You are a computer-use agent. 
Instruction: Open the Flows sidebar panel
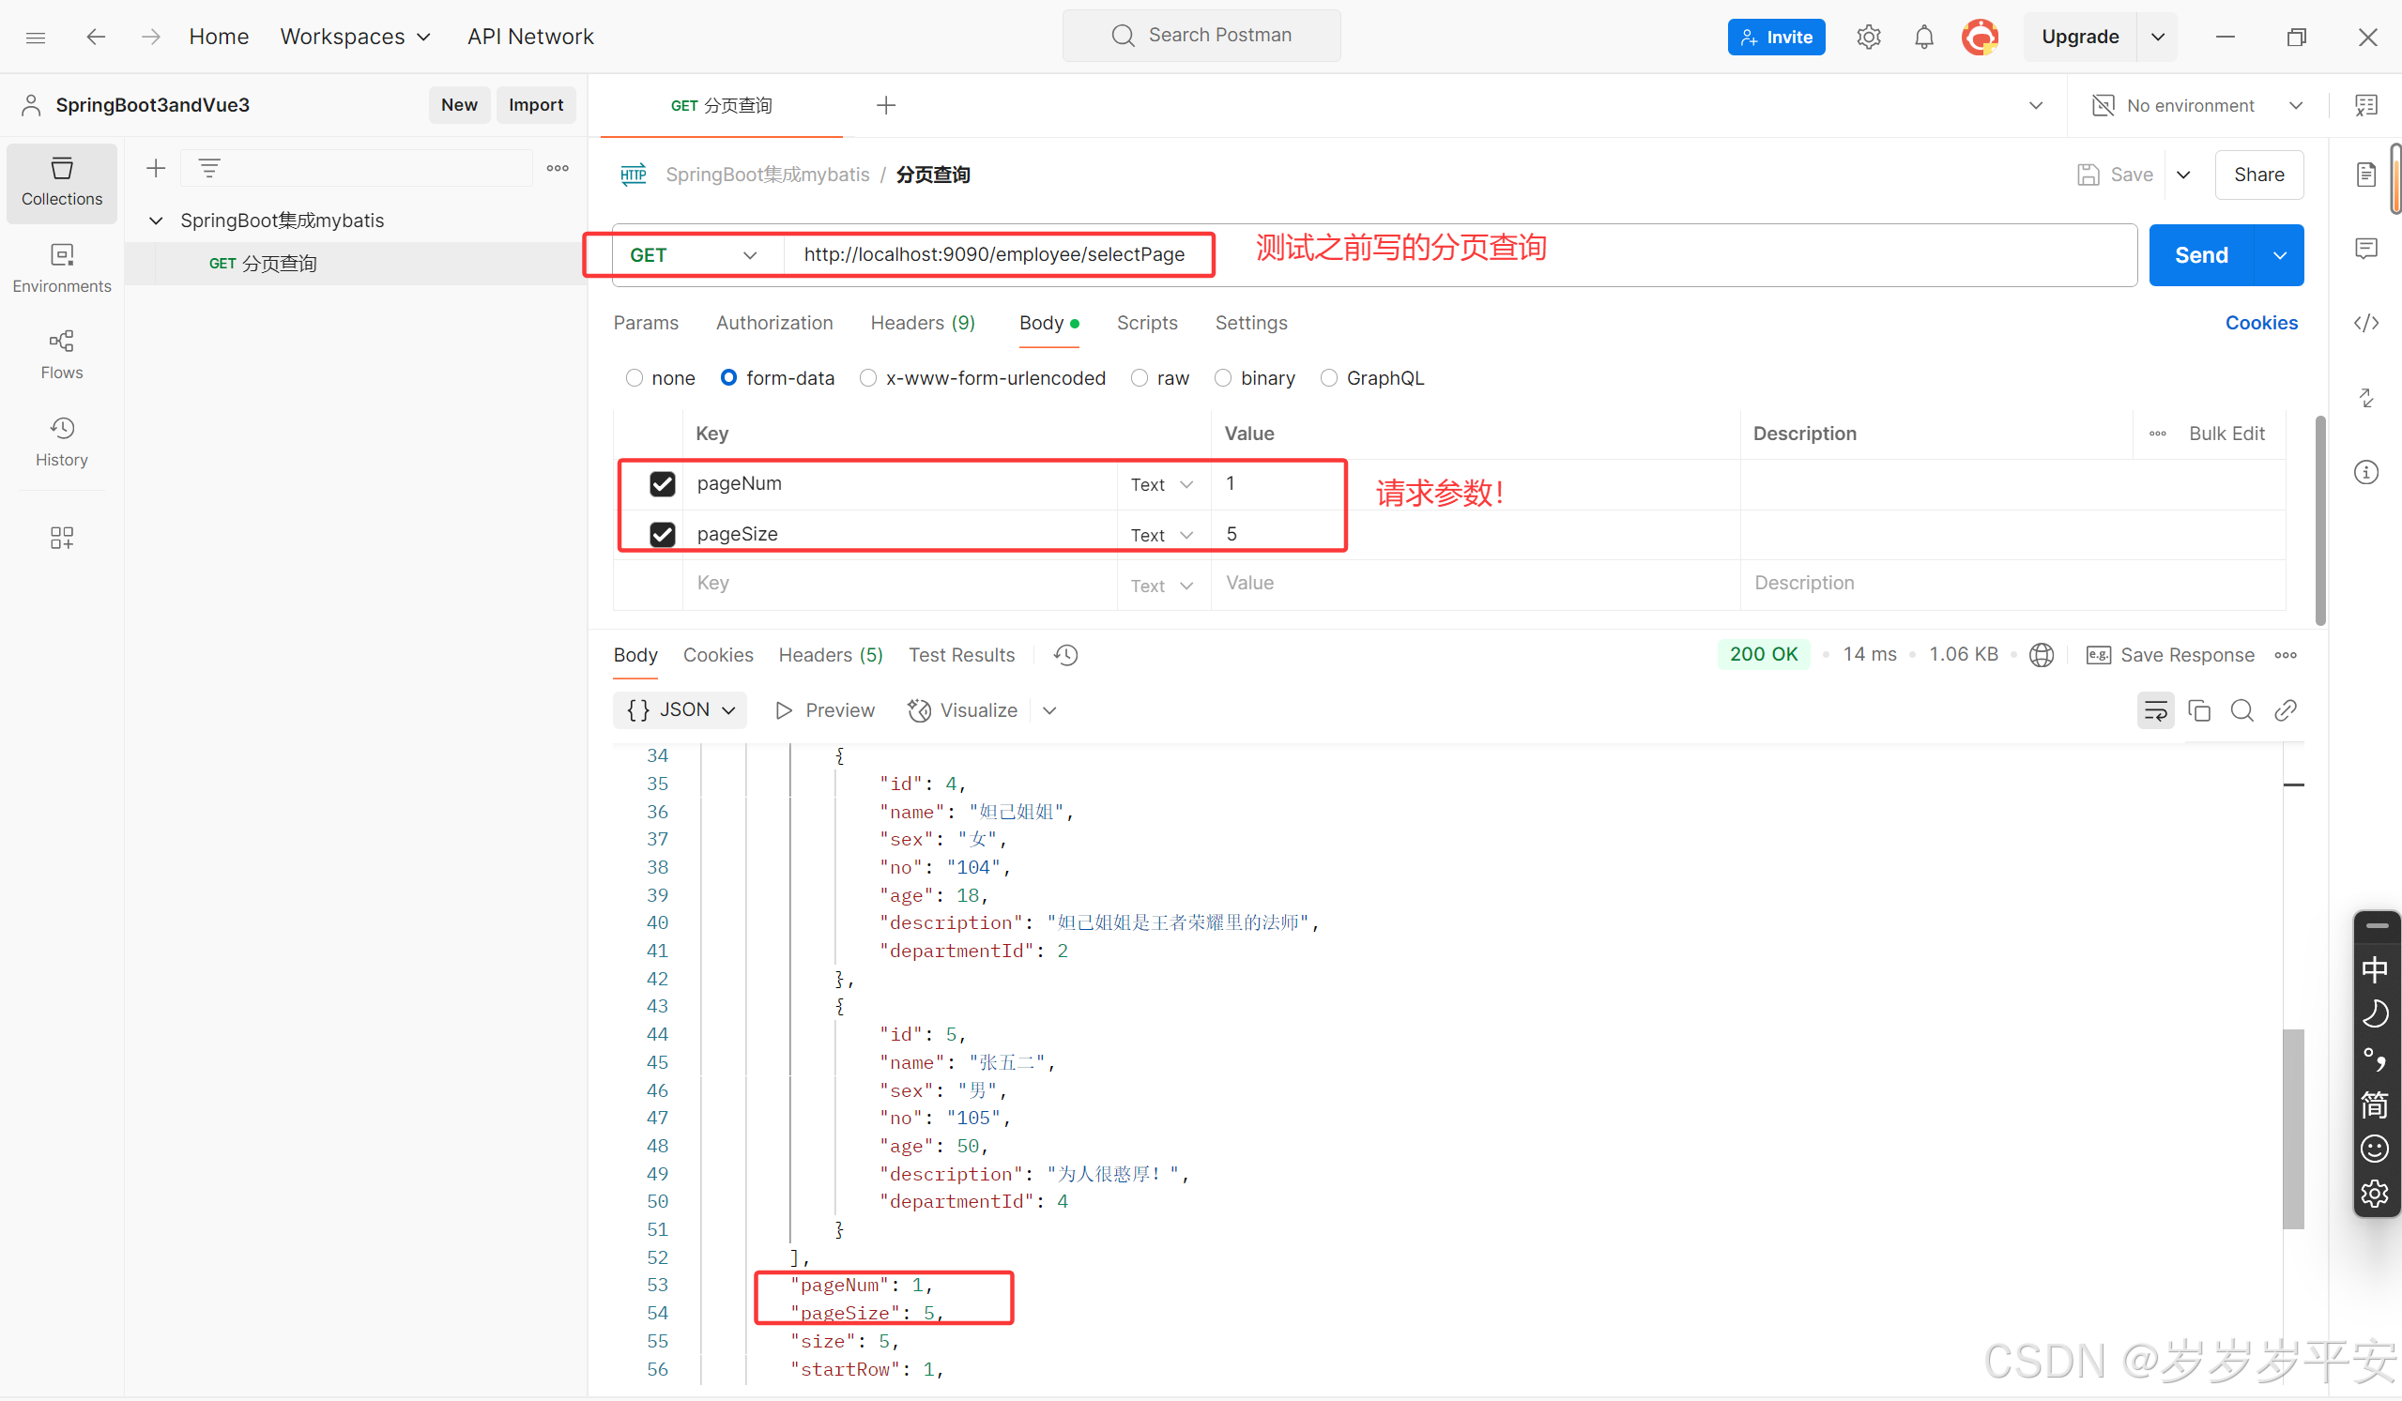(61, 354)
